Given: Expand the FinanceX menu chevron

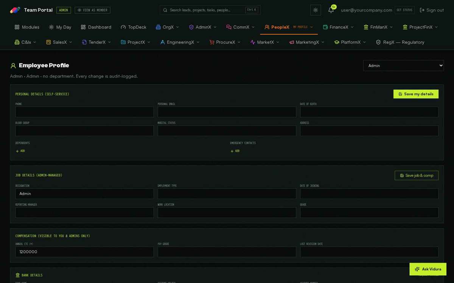Looking at the screenshot, I should [352, 27].
